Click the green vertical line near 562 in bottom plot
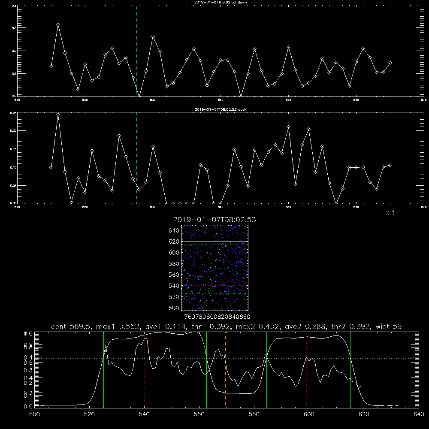The height and width of the screenshot is (429, 429). [207, 369]
